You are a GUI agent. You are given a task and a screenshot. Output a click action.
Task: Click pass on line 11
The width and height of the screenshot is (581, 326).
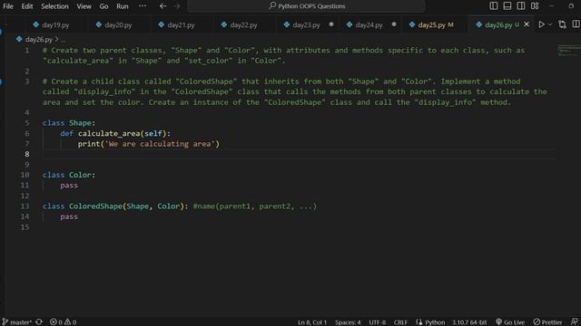tap(69, 185)
